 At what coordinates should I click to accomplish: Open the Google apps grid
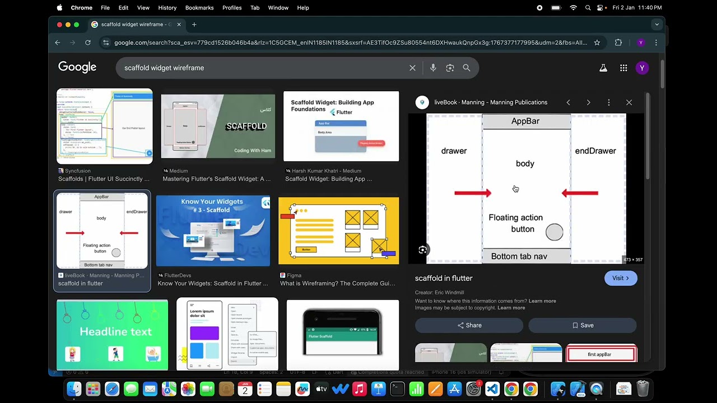(x=623, y=68)
